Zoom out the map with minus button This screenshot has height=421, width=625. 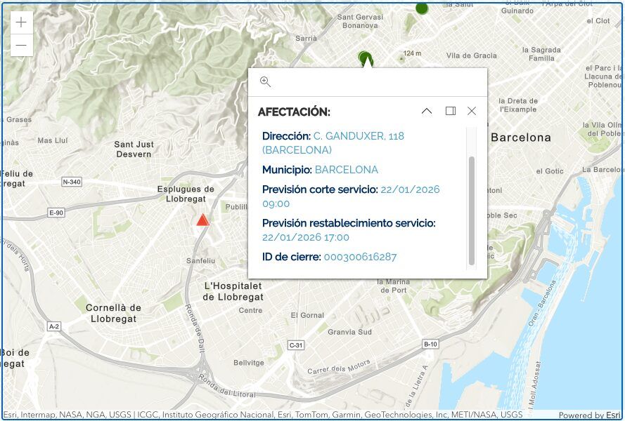(21, 46)
